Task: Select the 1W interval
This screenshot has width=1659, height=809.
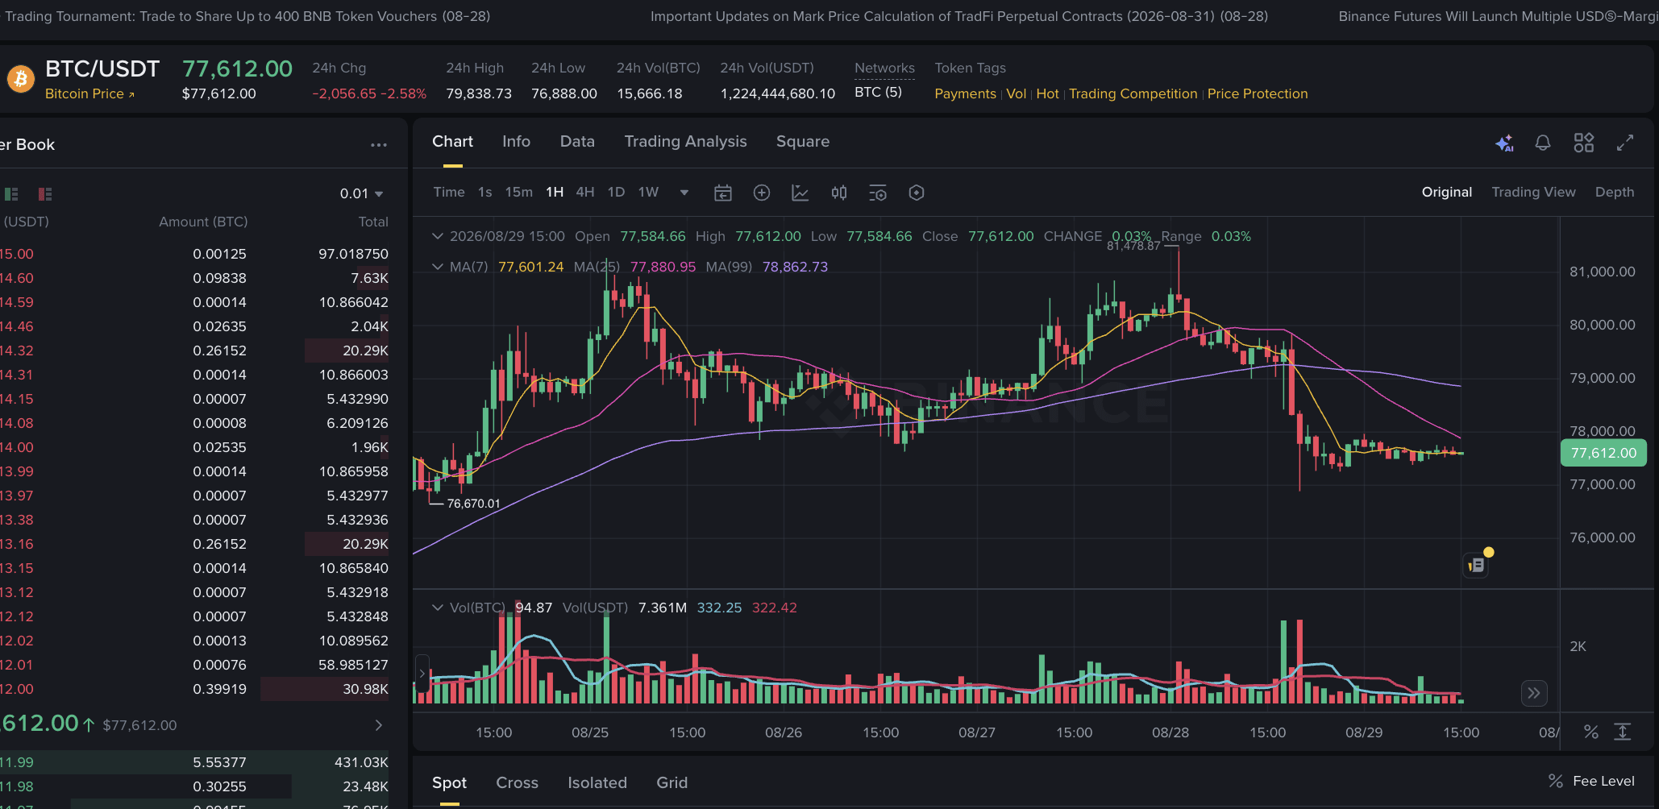Action: tap(648, 192)
